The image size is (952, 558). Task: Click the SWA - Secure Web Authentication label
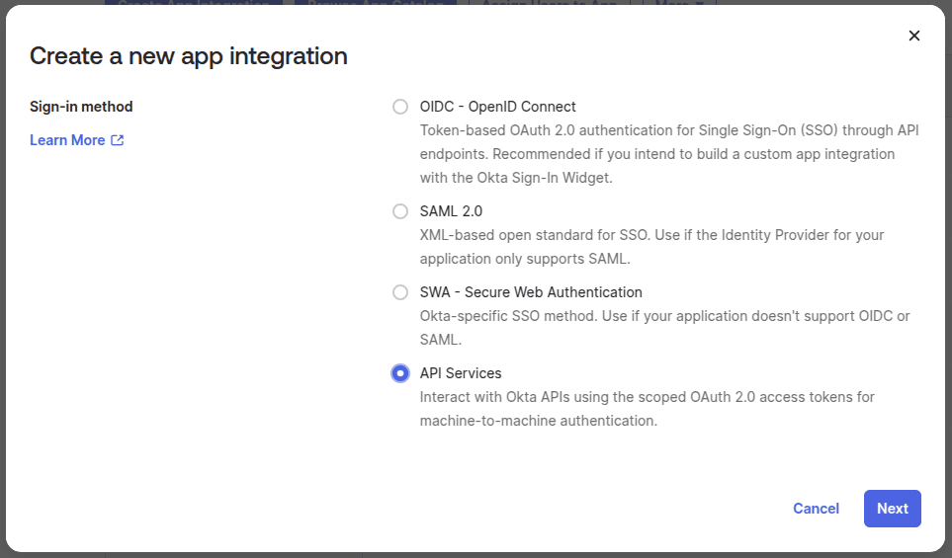click(x=531, y=292)
